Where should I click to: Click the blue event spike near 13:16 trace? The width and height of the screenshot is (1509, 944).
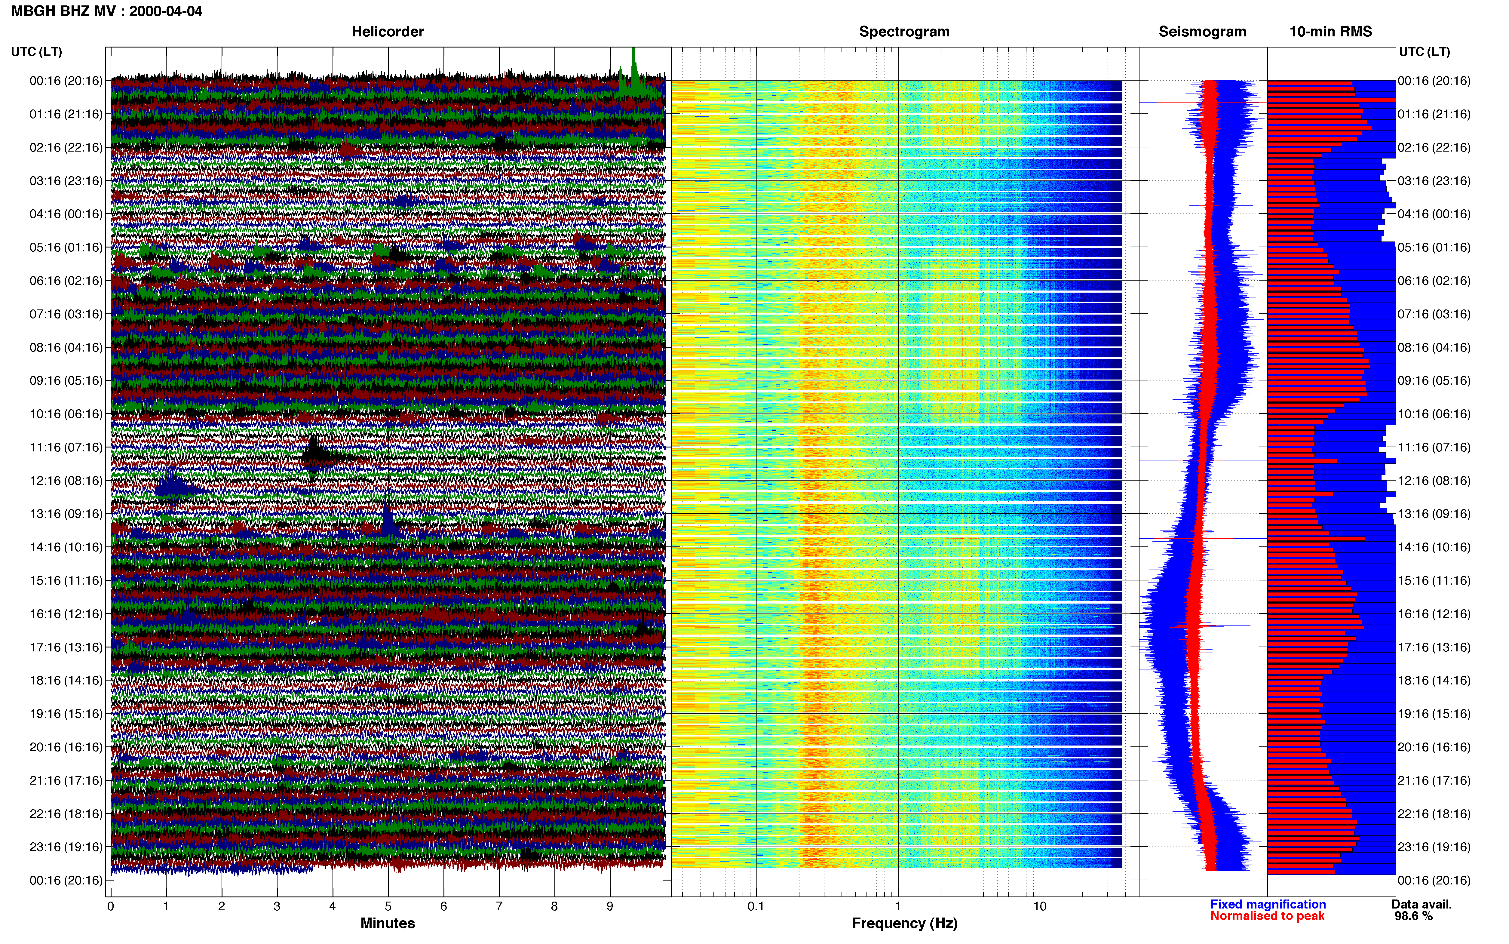tap(388, 518)
